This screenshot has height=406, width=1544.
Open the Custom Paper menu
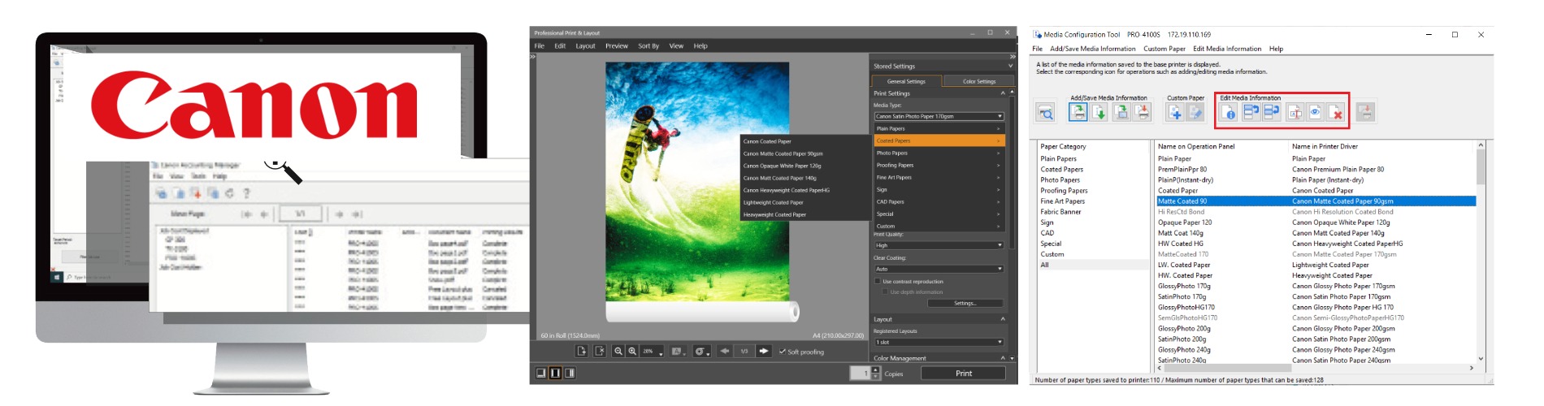[1164, 49]
